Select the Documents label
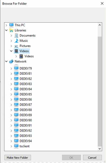The height and width of the screenshot is (163, 106). tap(28, 35)
